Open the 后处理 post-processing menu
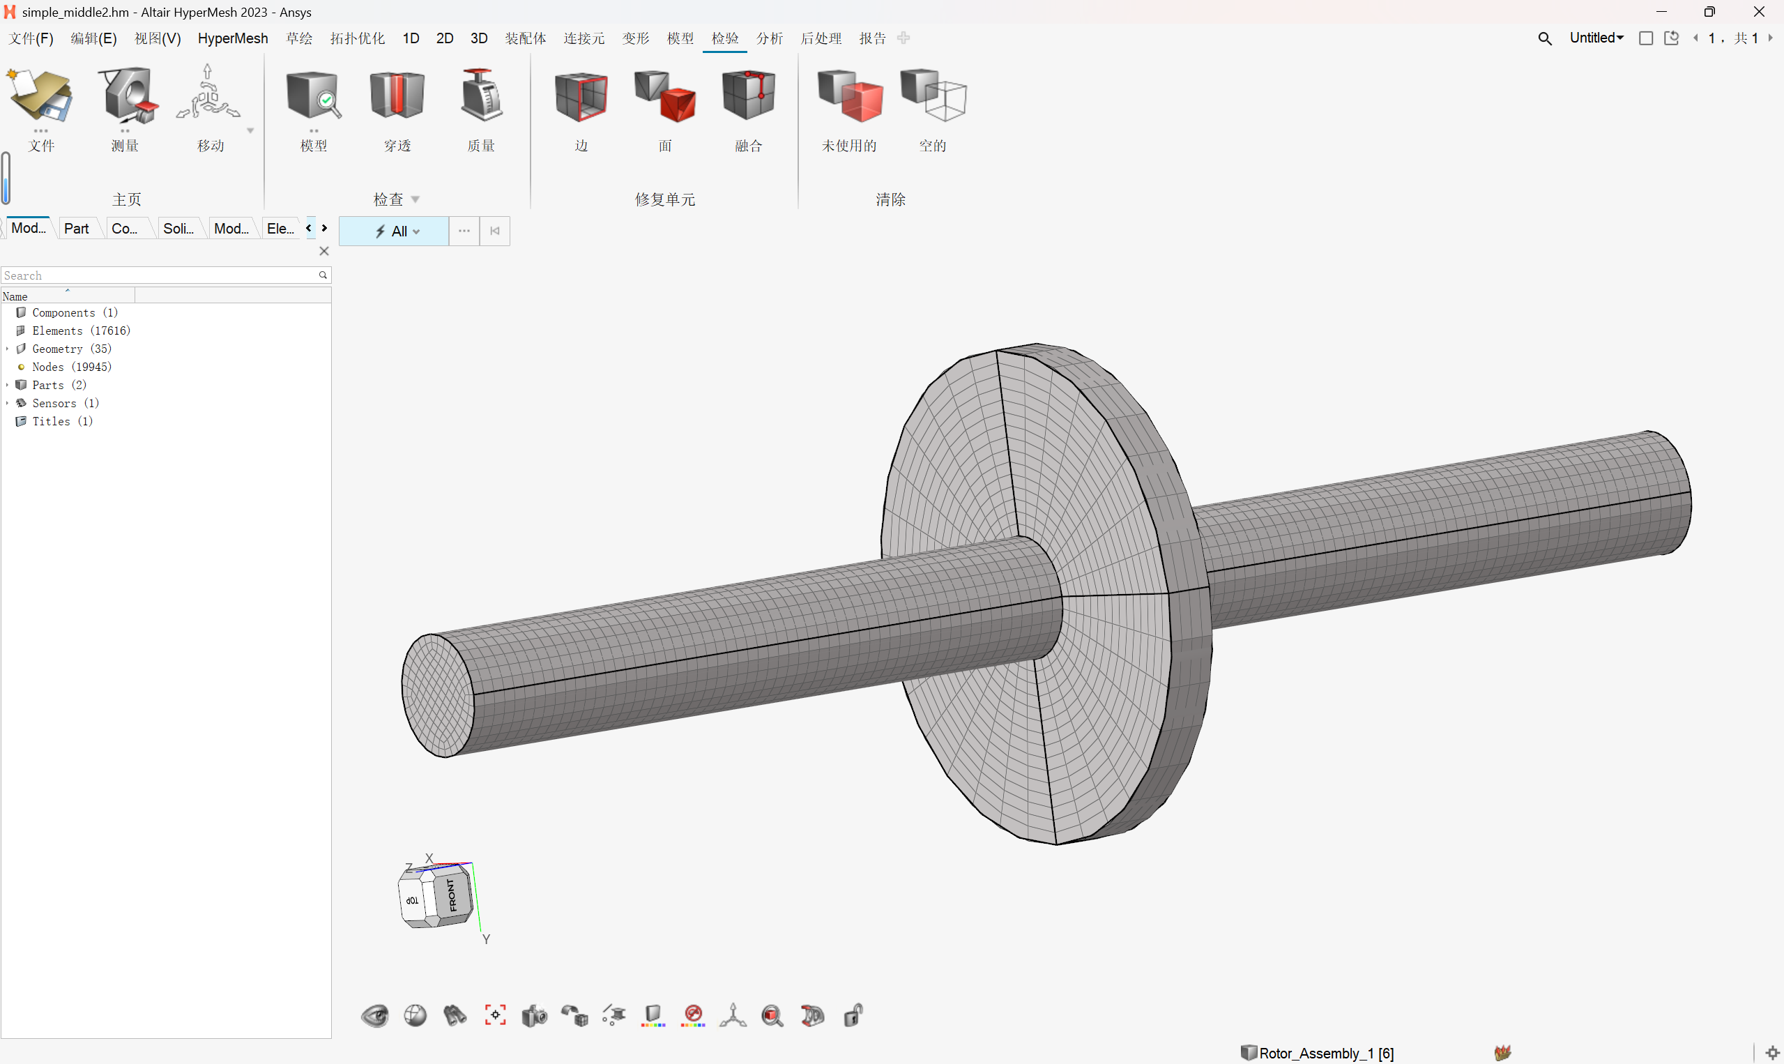This screenshot has width=1784, height=1064. pos(821,38)
